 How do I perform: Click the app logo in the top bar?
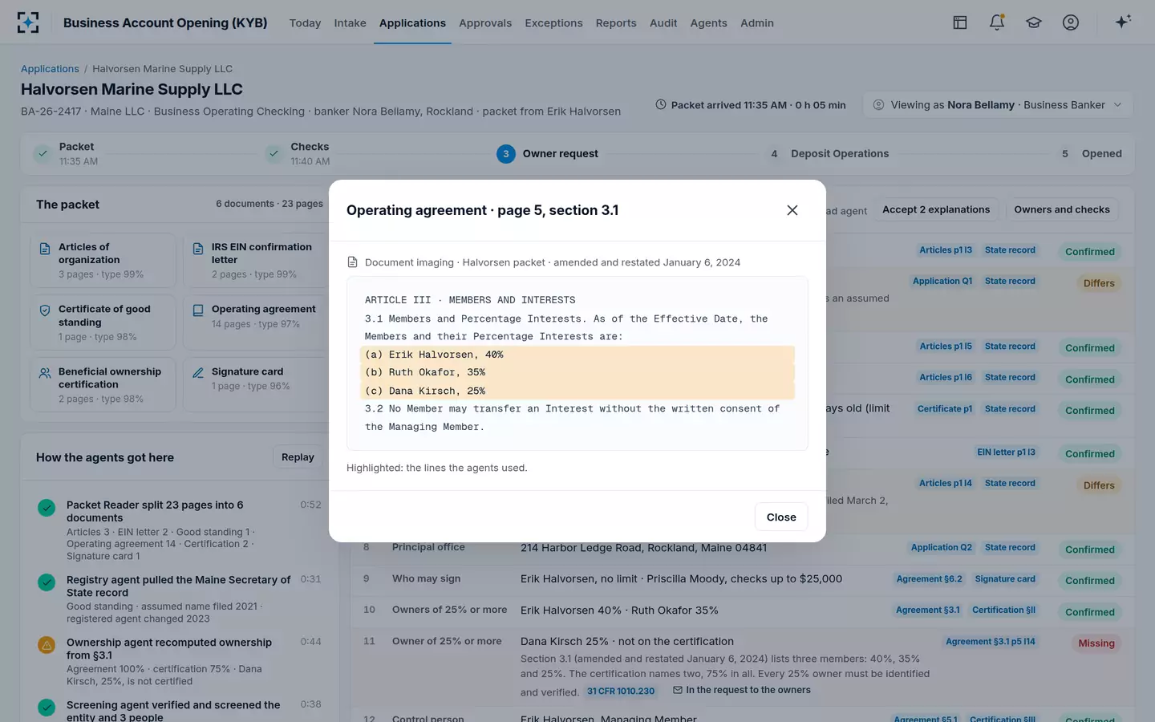pos(28,22)
